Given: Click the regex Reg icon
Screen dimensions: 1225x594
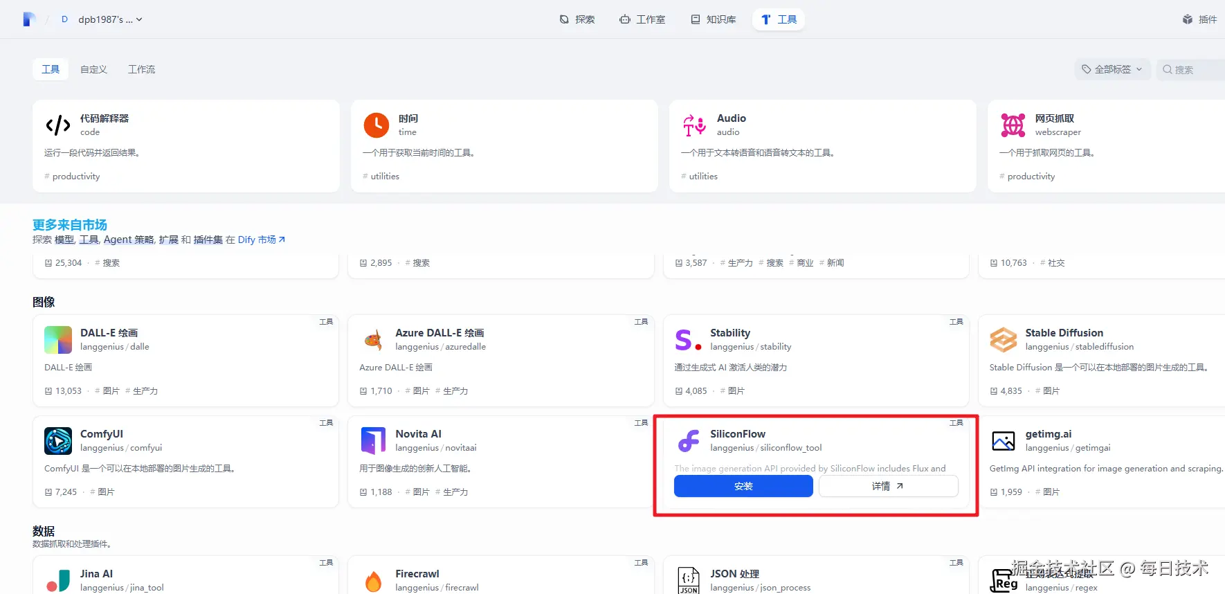Looking at the screenshot, I should click(x=1004, y=581).
